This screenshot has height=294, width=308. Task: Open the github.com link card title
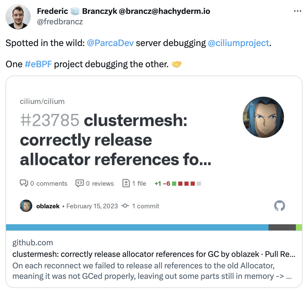pyautogui.click(x=154, y=254)
